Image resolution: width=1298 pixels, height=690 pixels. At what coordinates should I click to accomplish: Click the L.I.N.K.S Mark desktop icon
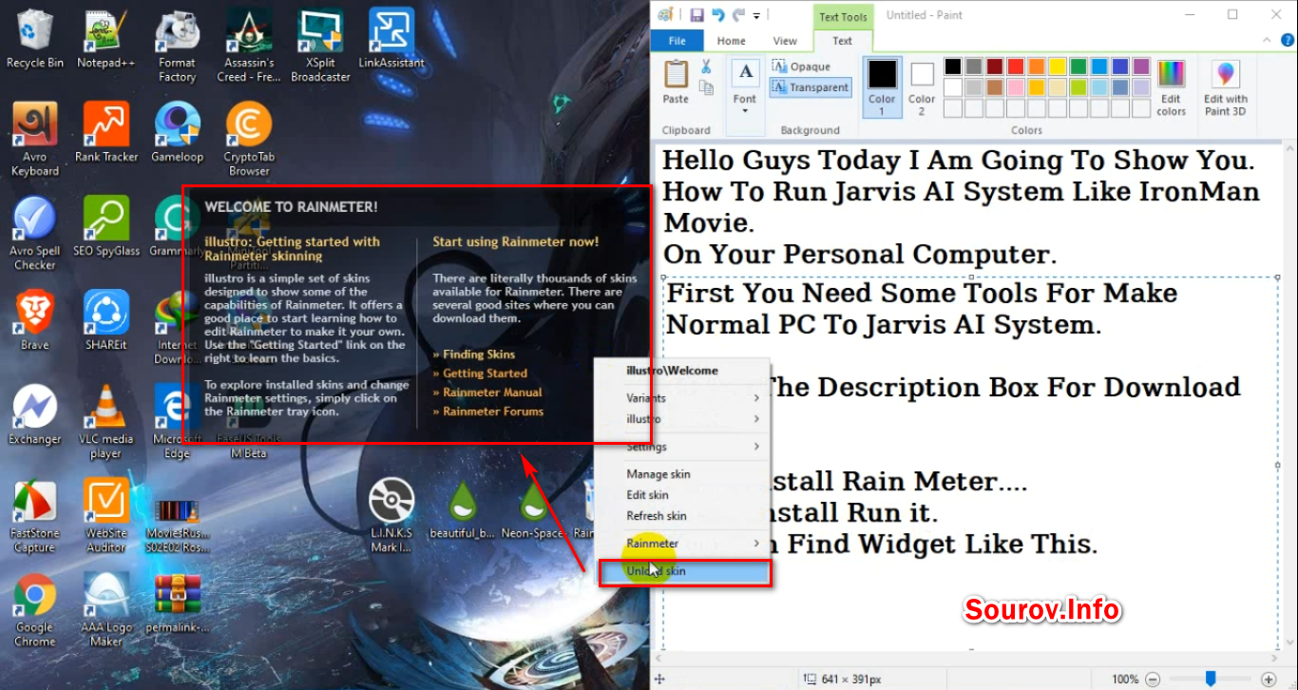coord(391,516)
